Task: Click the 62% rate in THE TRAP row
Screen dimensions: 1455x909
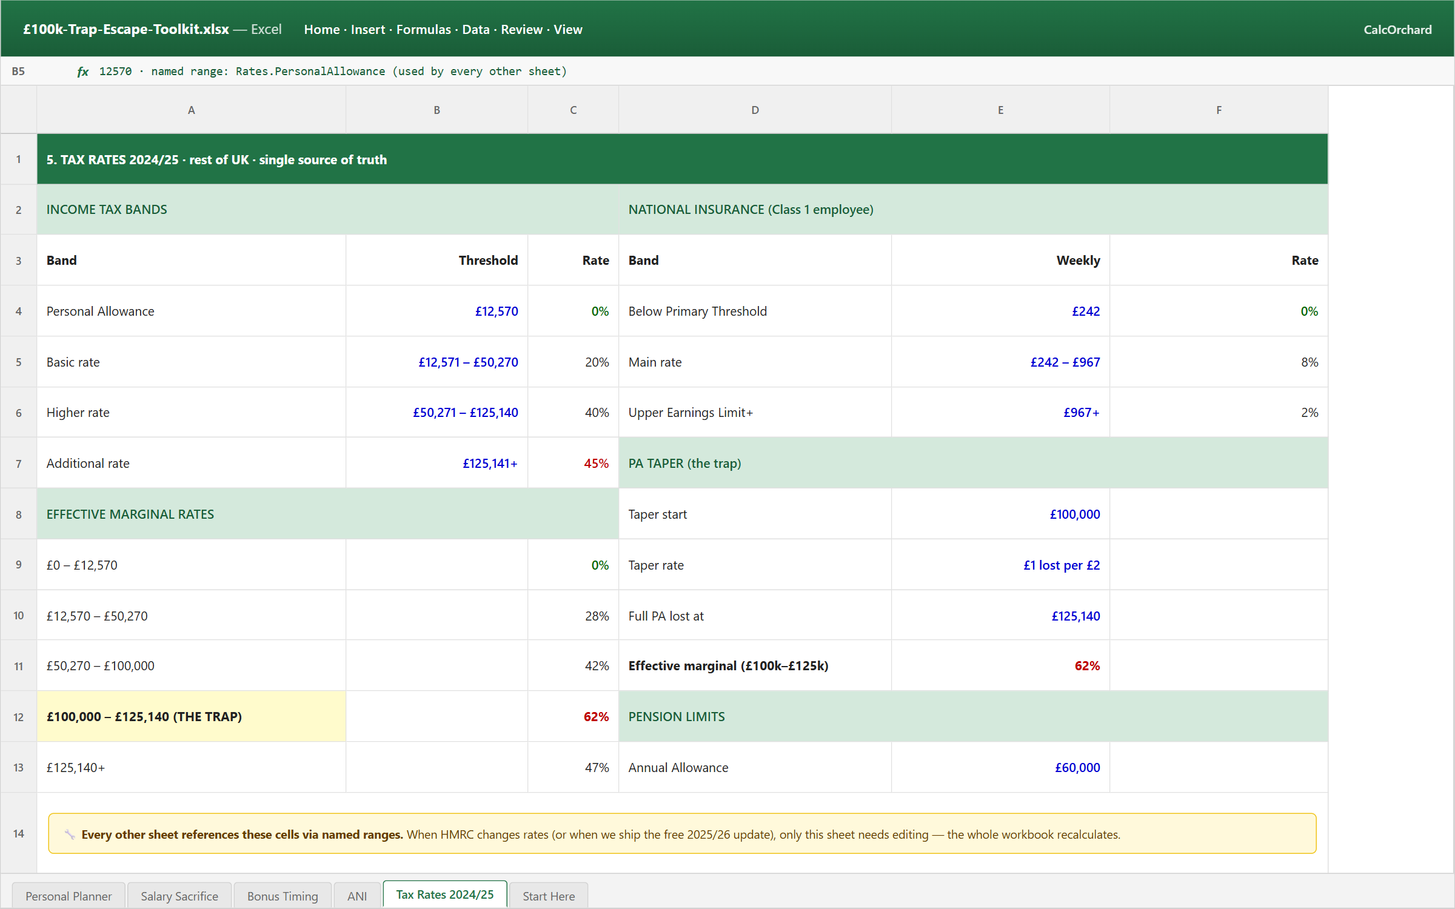Action: (573, 717)
